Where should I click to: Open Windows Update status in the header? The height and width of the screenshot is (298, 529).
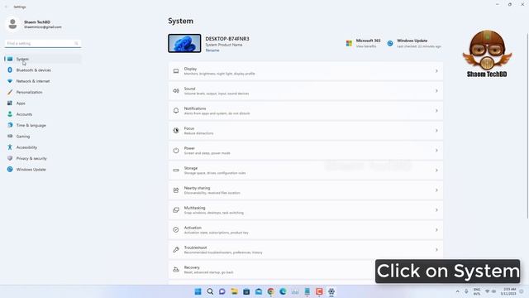(x=414, y=43)
